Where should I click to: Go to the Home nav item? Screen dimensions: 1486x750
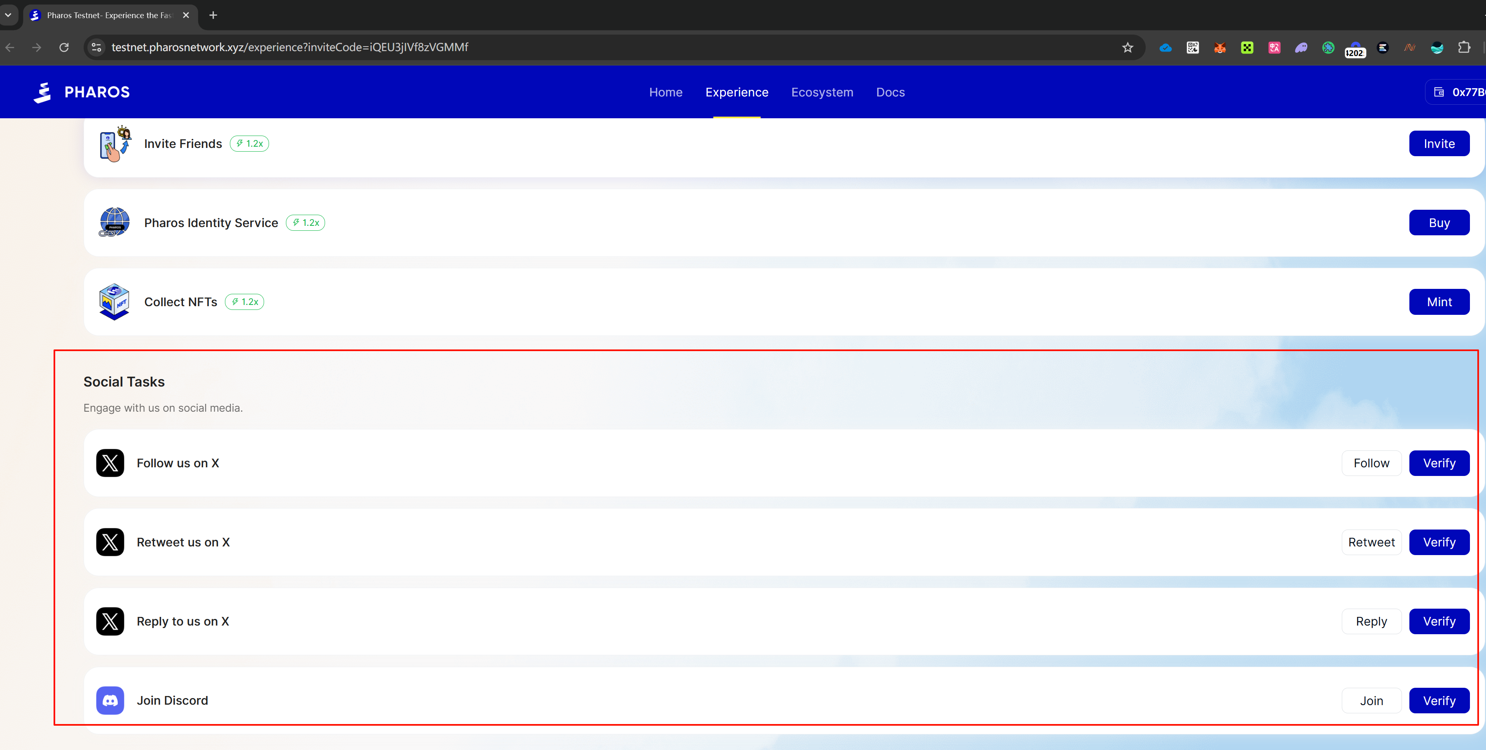point(666,92)
